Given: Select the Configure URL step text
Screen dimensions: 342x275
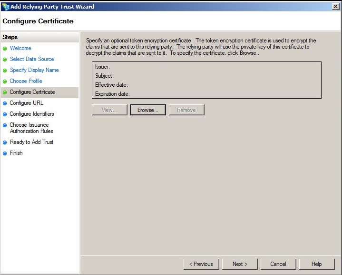Looking at the screenshot, I should click(26, 103).
